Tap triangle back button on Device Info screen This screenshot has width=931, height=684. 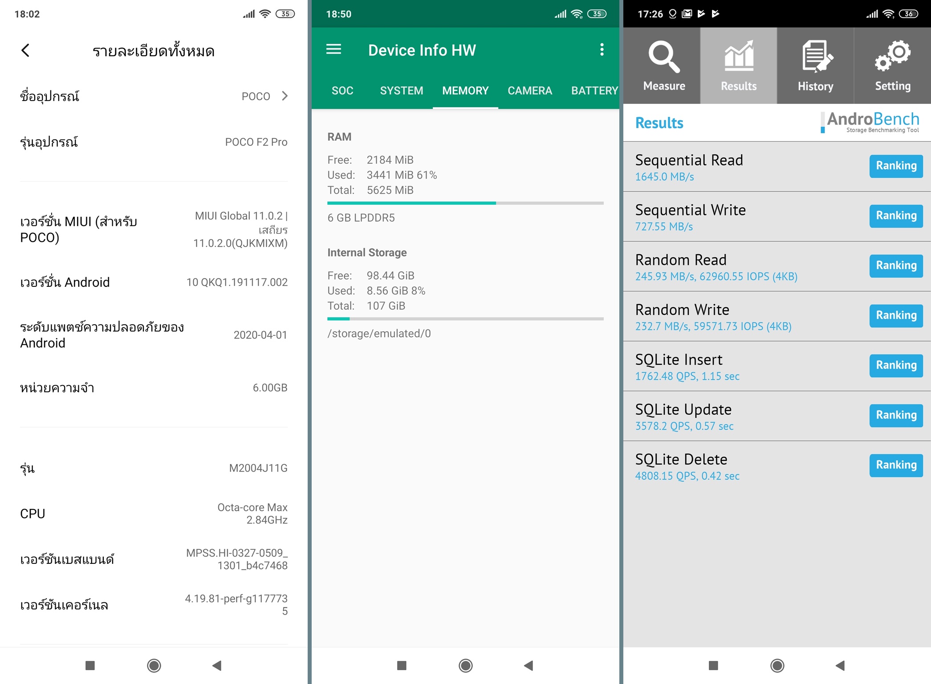(529, 665)
